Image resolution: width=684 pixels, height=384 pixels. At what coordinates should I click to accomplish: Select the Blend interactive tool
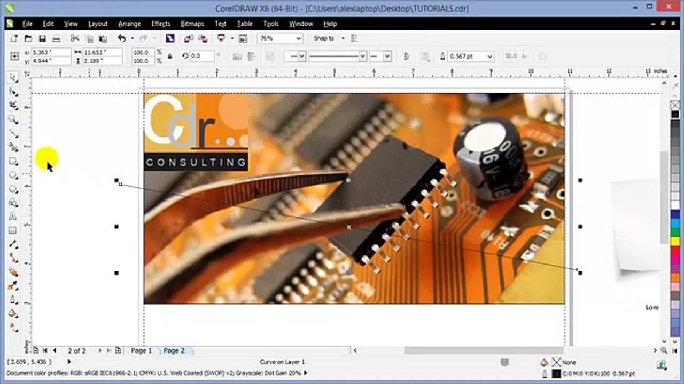click(x=13, y=272)
